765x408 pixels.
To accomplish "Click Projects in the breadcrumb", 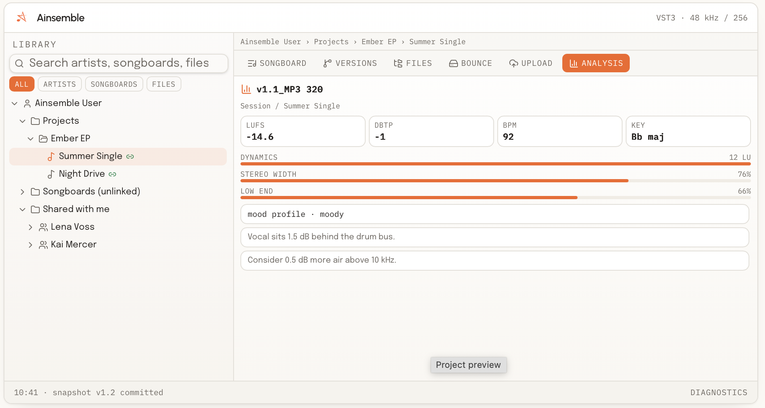I will tap(331, 42).
